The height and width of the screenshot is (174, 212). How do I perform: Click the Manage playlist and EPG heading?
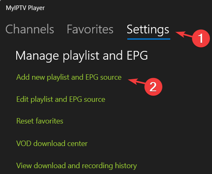point(81,56)
